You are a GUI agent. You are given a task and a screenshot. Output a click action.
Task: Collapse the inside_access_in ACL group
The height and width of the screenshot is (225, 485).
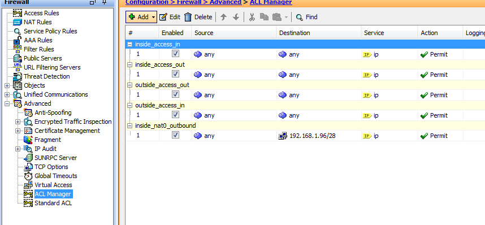130,44
